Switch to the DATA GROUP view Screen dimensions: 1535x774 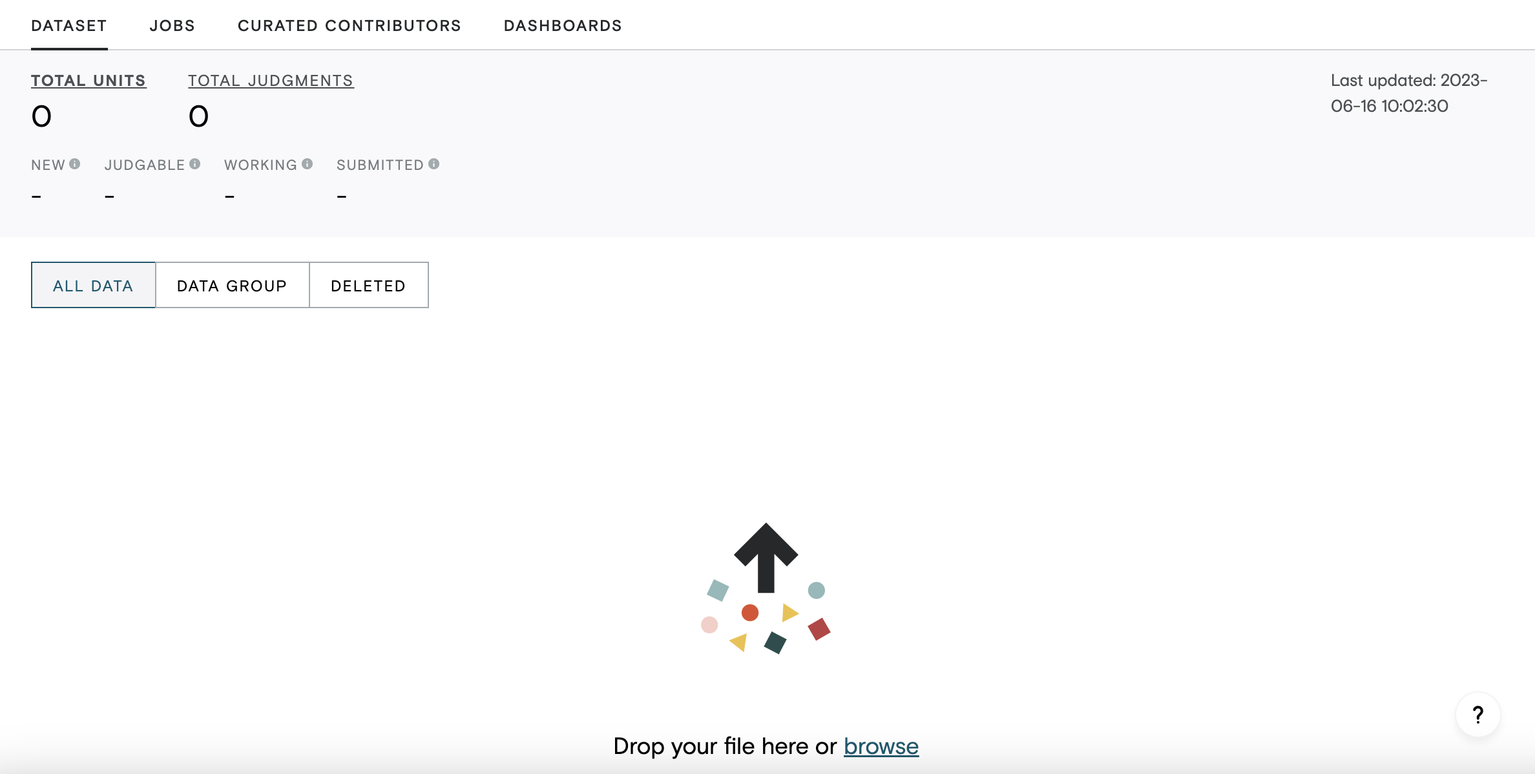232,285
